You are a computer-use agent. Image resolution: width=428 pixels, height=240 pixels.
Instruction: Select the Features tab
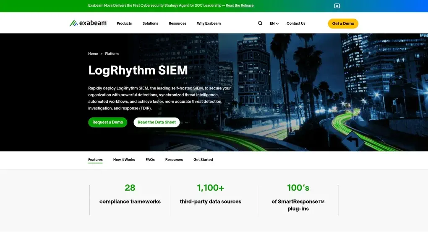click(95, 160)
